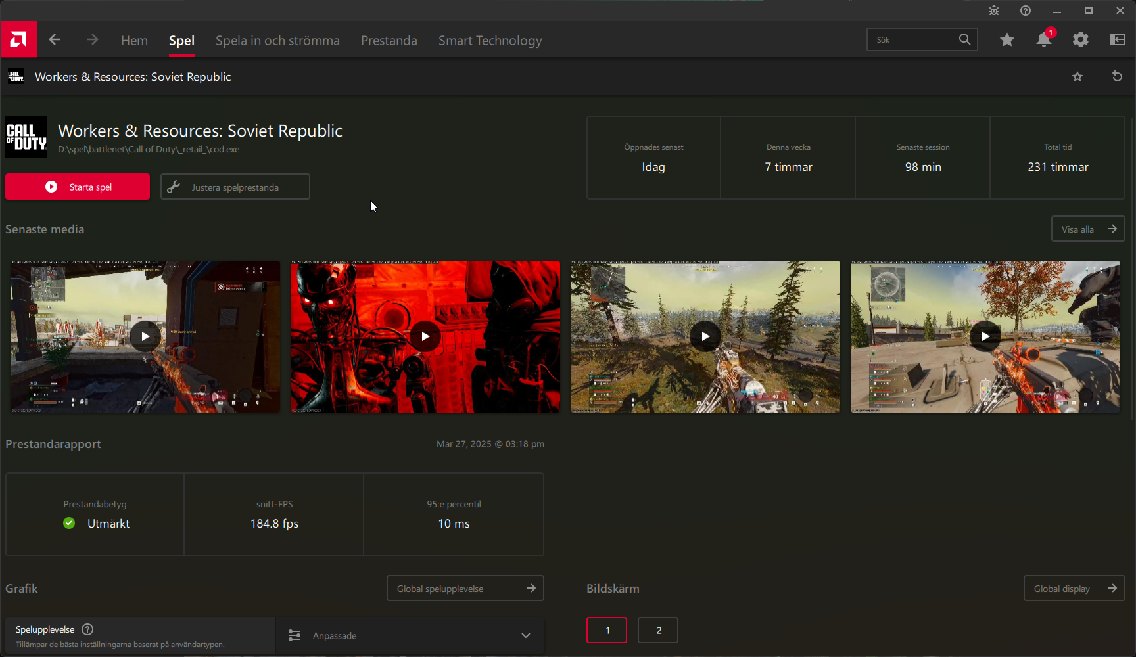This screenshot has width=1136, height=657.
Task: Go forward with the right arrow
Action: click(92, 40)
